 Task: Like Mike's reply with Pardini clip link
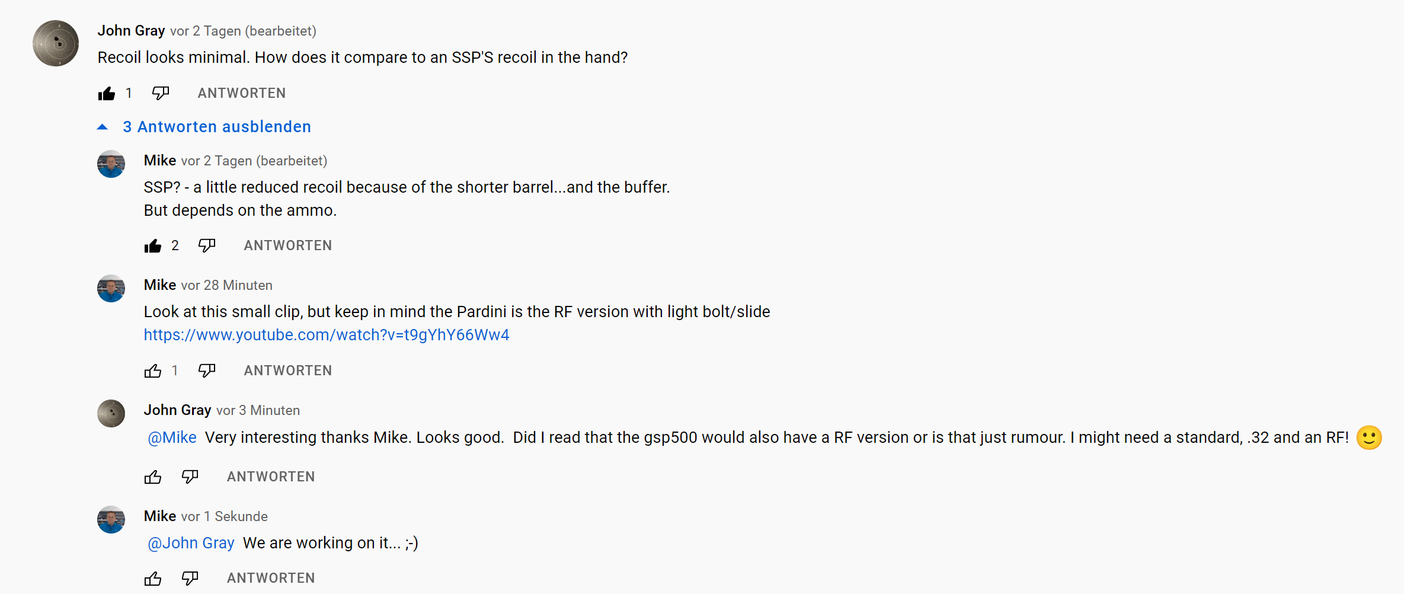click(153, 371)
